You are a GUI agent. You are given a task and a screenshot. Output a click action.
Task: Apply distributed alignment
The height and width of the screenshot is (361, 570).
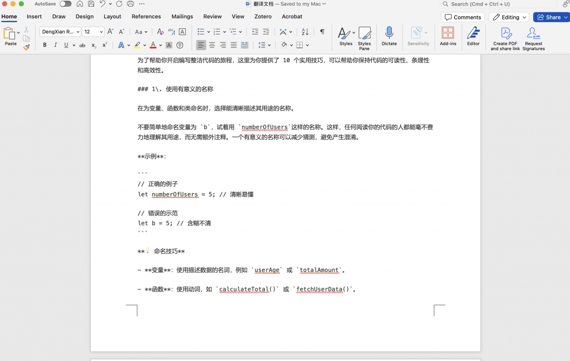click(x=245, y=45)
